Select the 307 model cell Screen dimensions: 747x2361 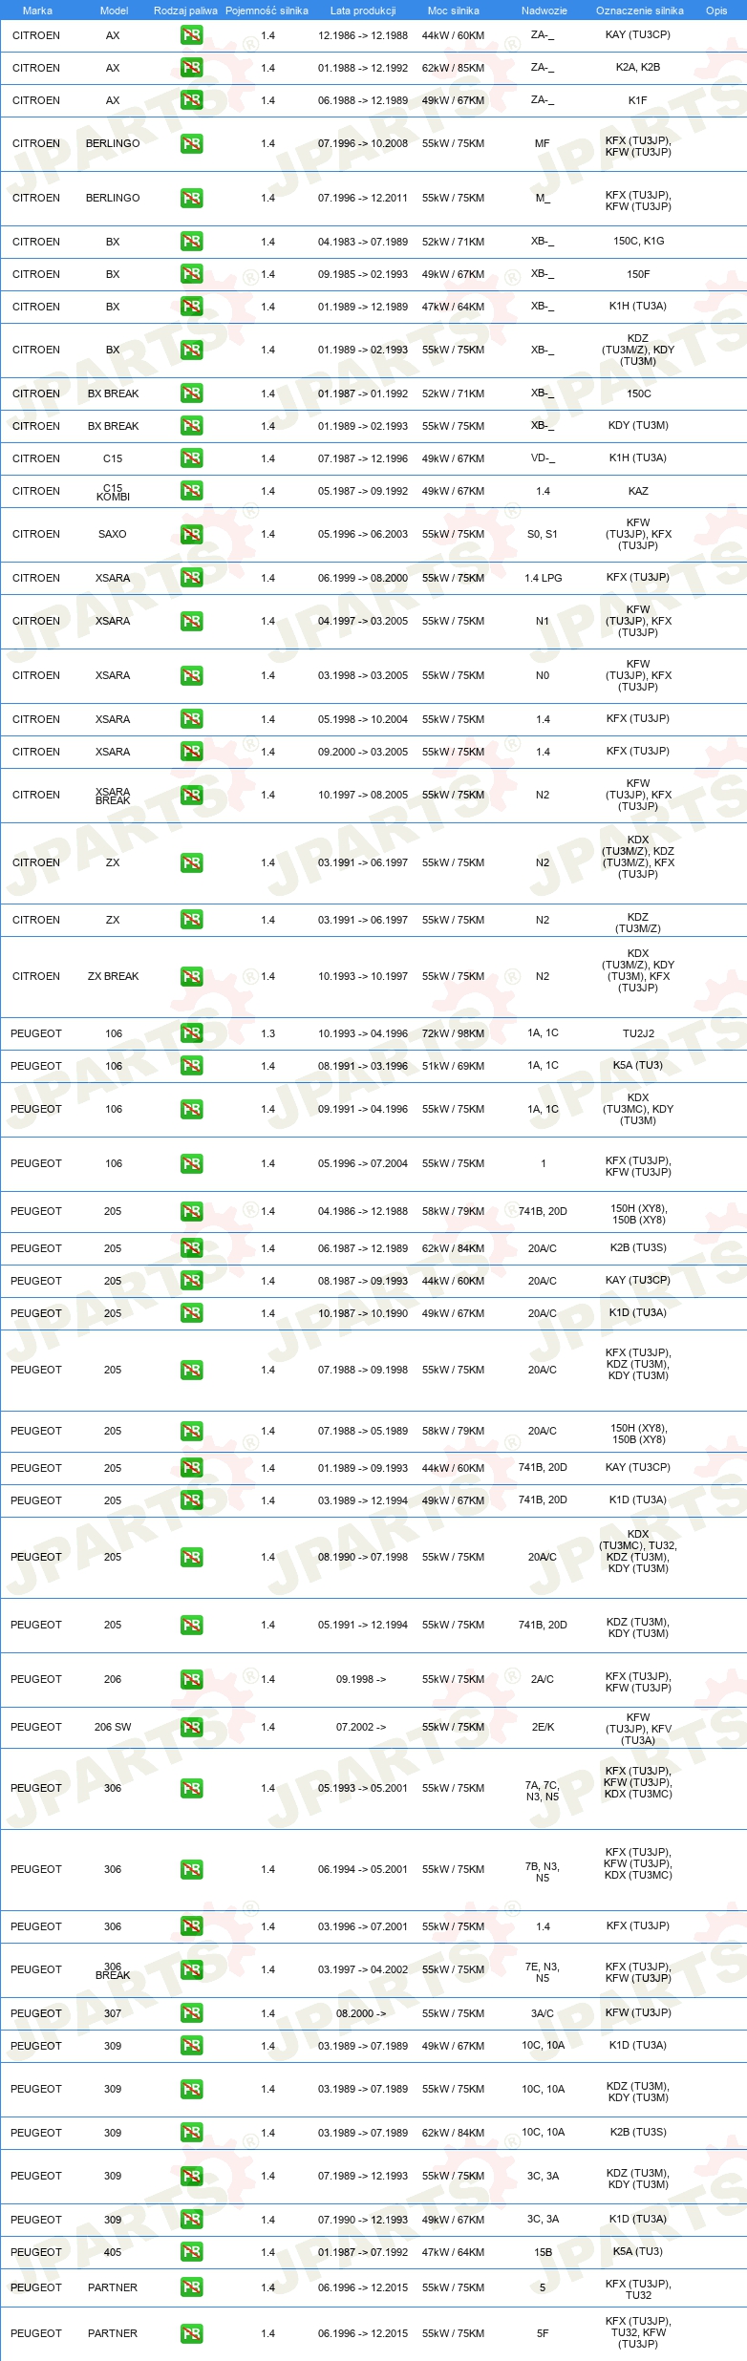(113, 2013)
